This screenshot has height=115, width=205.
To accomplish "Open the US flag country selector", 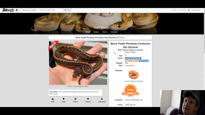I will [18, 10].
